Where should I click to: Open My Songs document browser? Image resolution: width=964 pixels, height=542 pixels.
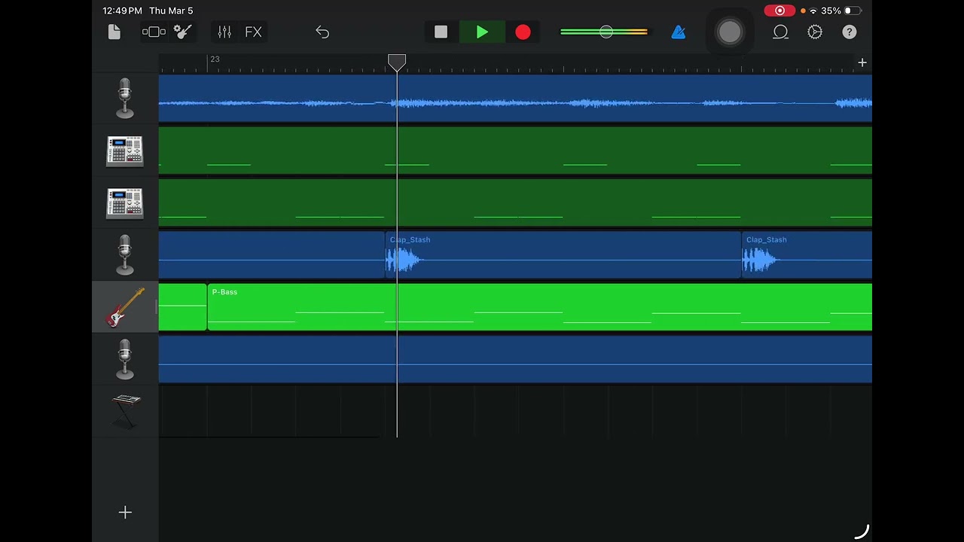114,32
